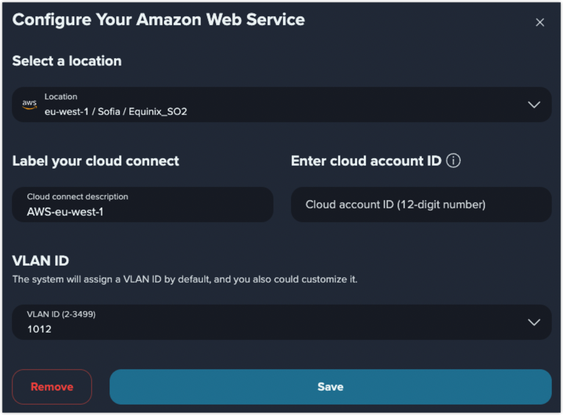Click the VLAN ID section heading
Image resolution: width=563 pixels, height=415 pixels.
click(x=40, y=261)
